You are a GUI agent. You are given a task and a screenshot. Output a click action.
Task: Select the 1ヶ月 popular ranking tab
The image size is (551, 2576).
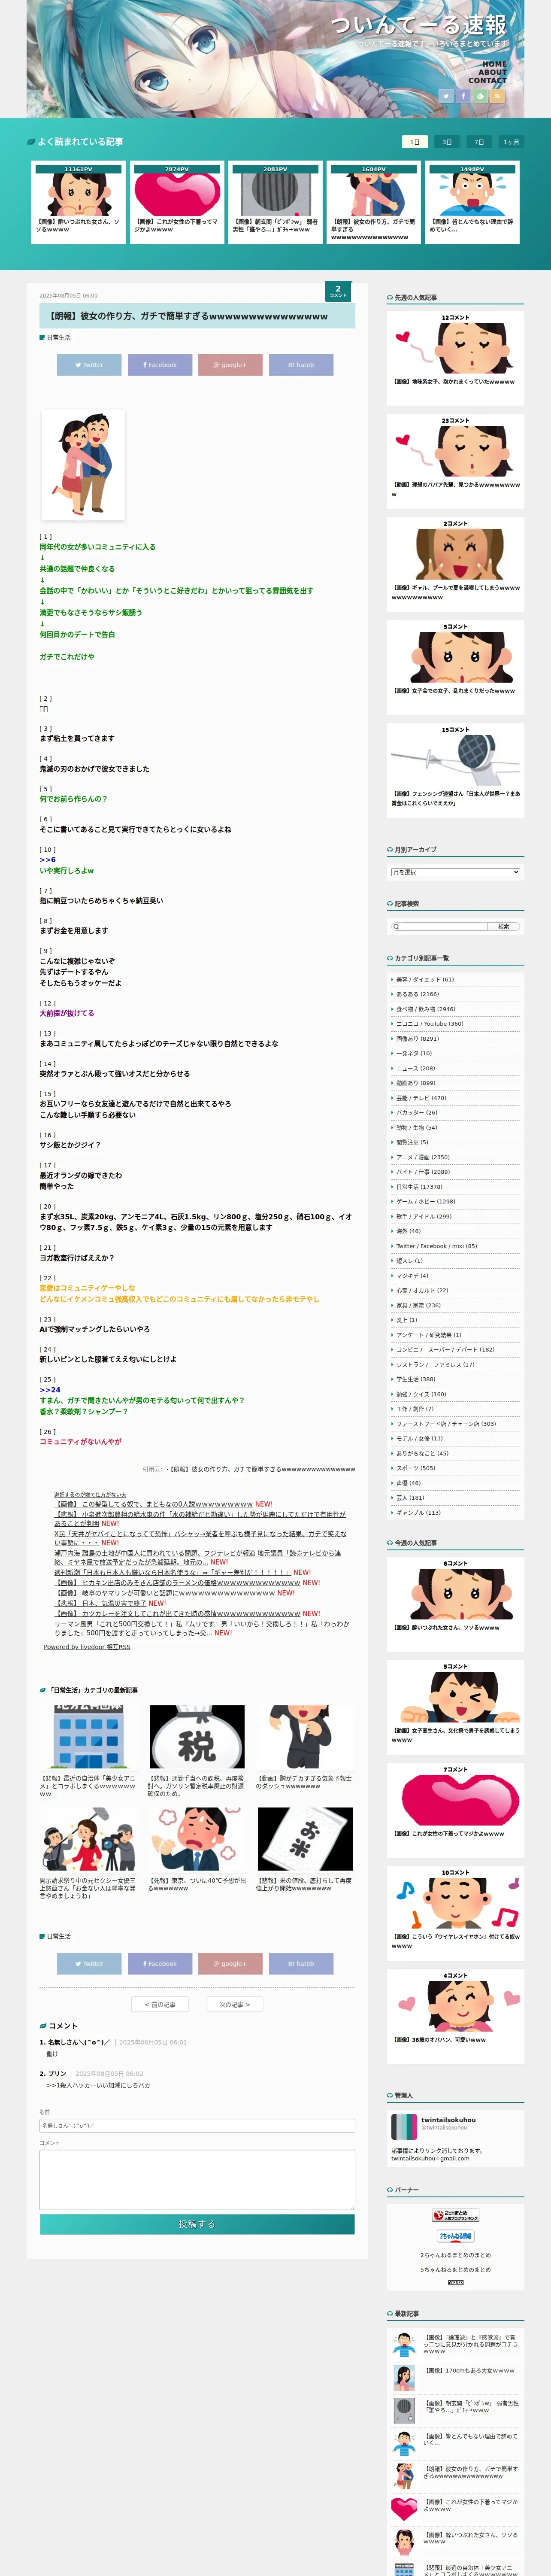coord(511,142)
